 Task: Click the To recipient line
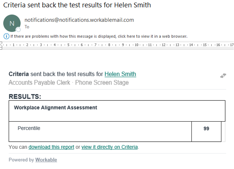click(27, 27)
